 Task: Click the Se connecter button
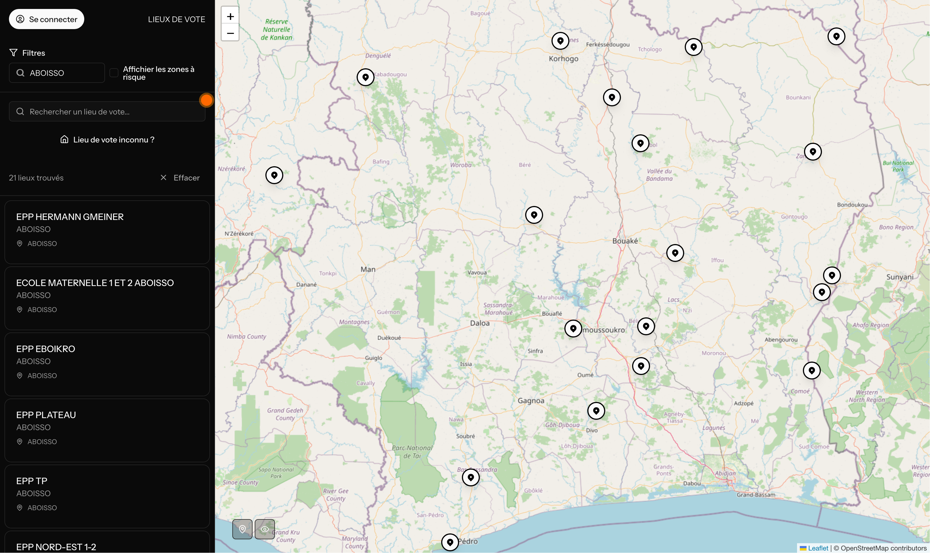point(46,19)
